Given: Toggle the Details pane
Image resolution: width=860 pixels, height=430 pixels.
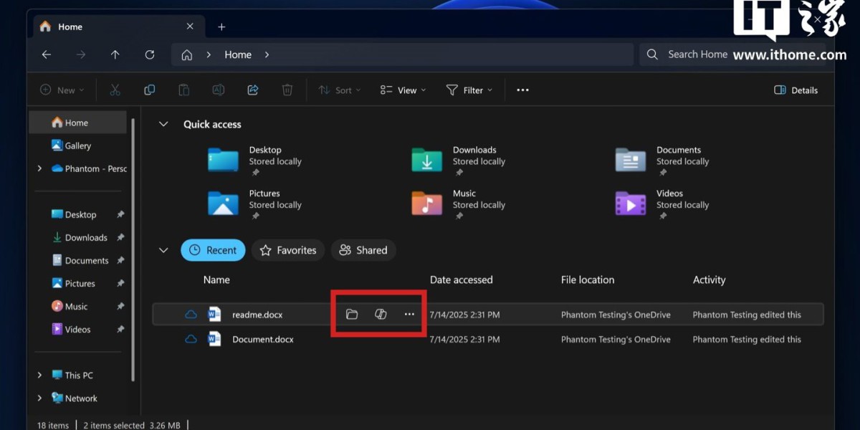Looking at the screenshot, I should pyautogui.click(x=795, y=90).
